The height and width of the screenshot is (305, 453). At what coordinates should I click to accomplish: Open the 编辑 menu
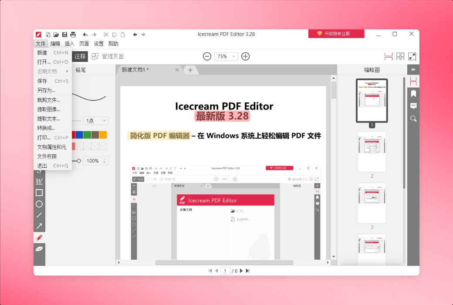coord(55,44)
